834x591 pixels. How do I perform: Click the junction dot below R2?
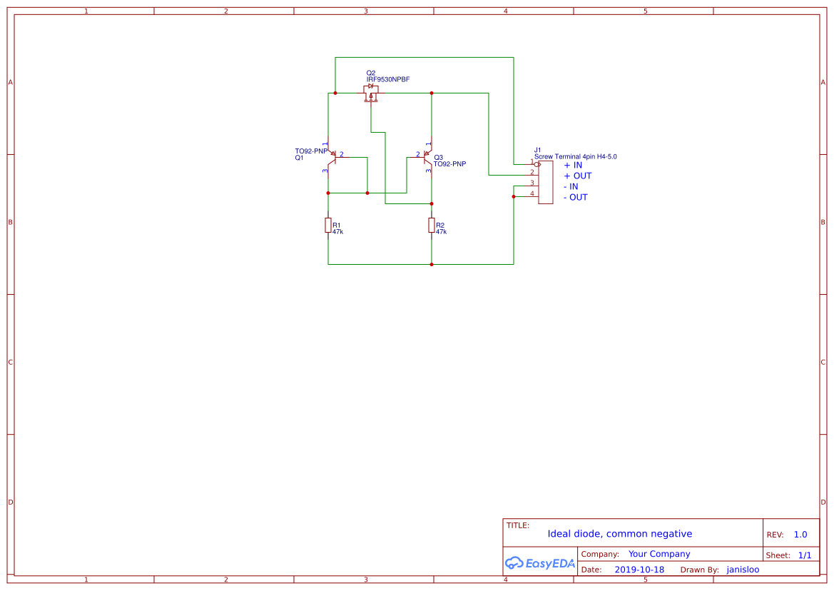(x=431, y=264)
